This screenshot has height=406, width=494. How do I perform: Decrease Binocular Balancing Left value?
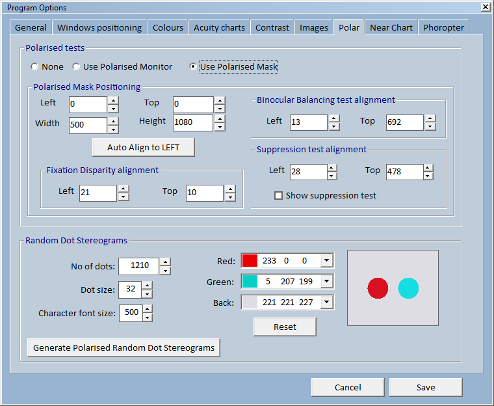[334, 126]
